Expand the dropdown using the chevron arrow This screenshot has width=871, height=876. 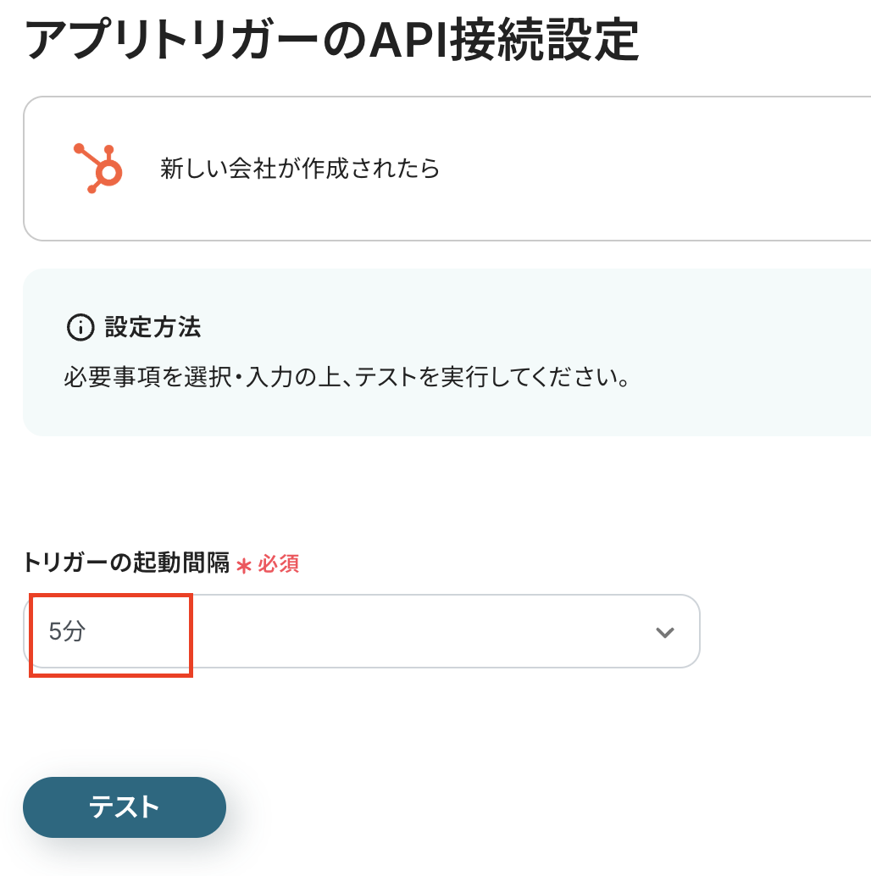click(x=665, y=632)
